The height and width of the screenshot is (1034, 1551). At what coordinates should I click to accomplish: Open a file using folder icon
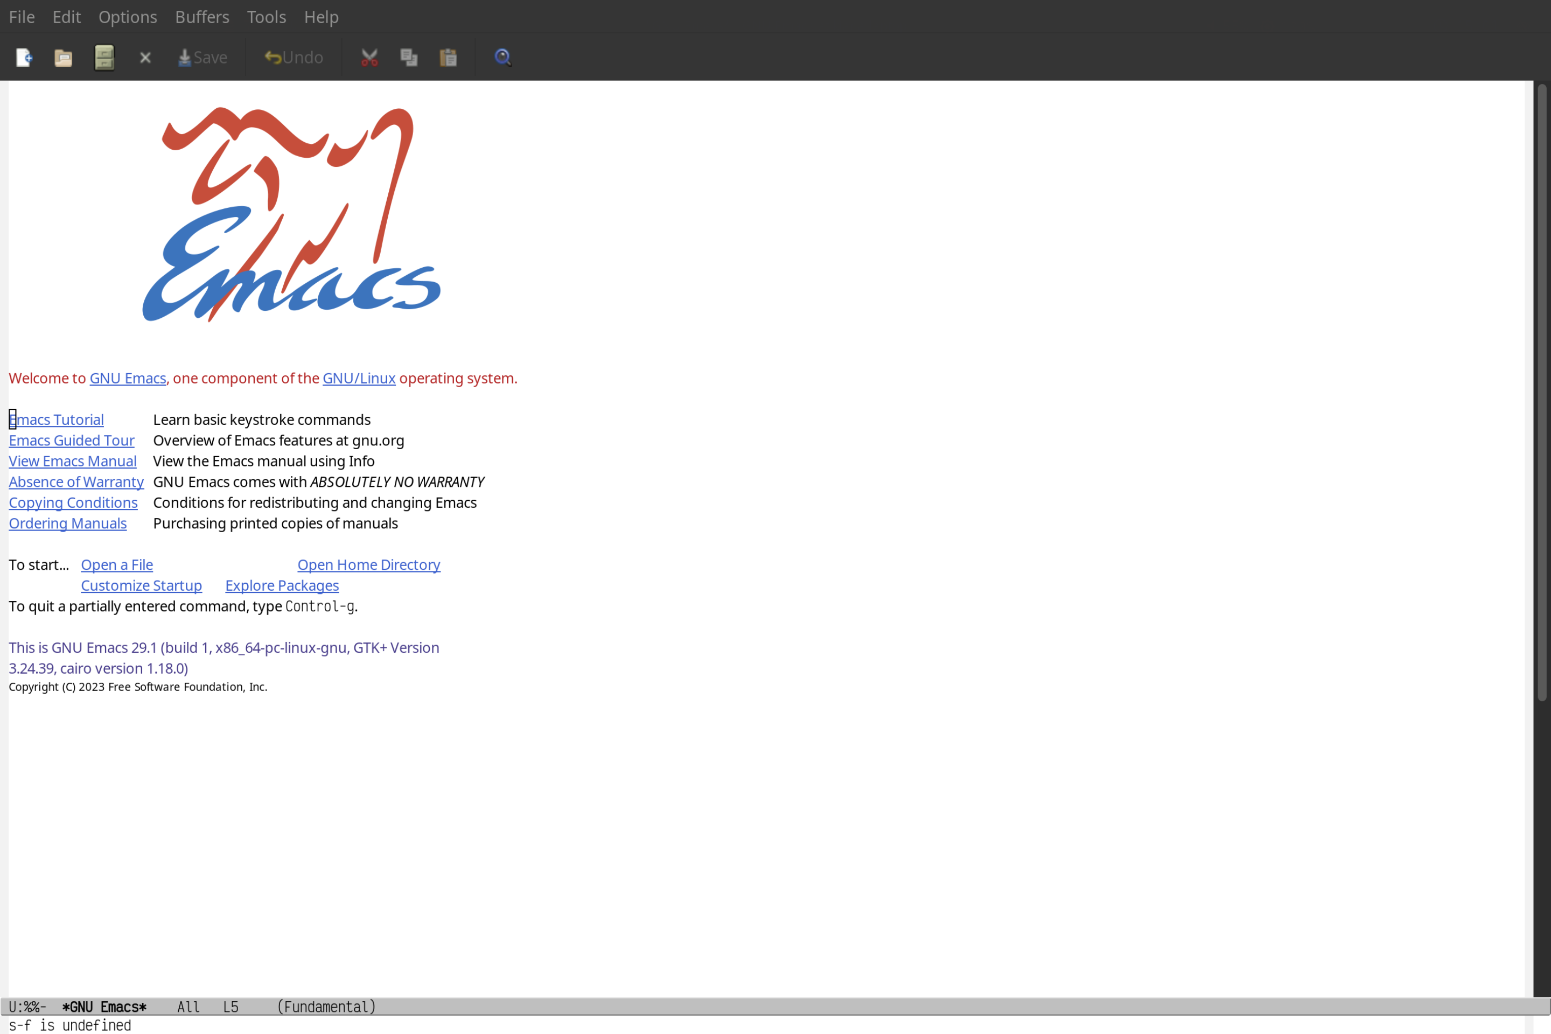[64, 57]
